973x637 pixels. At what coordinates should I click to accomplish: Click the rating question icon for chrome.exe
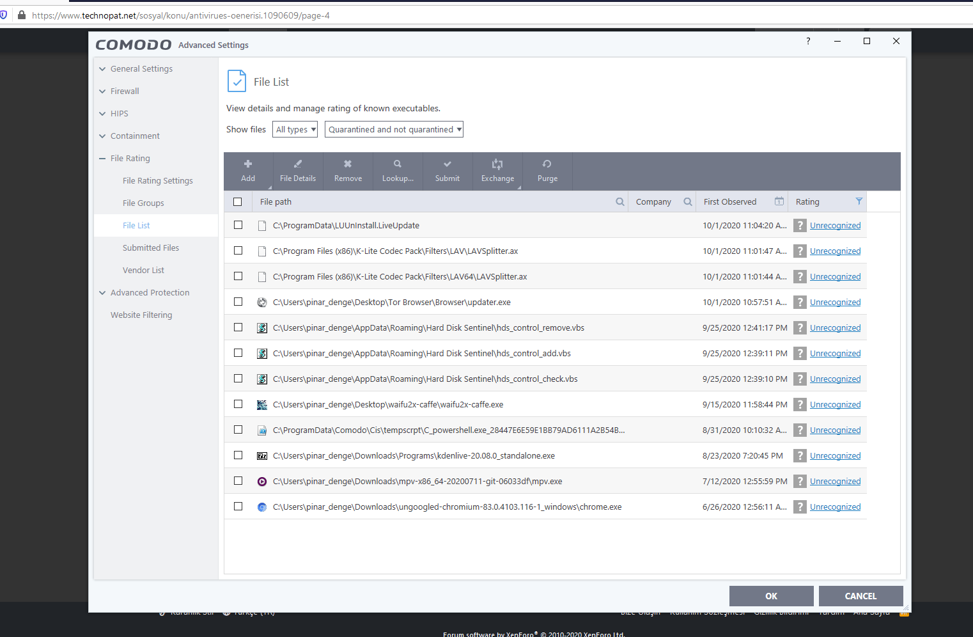tap(800, 507)
